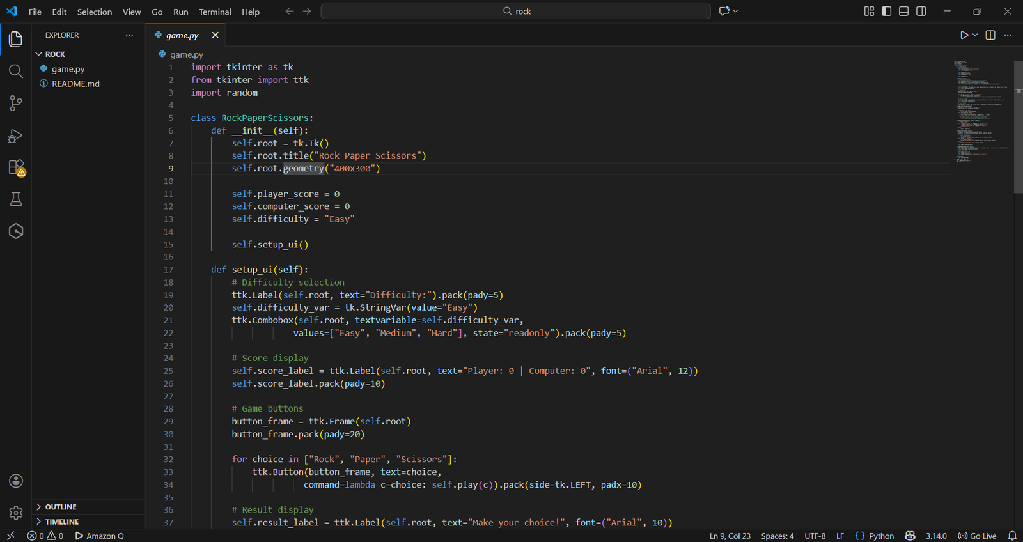Viewport: 1023px width, 542px height.
Task: Expand the OUTLINE section
Action: pyautogui.click(x=60, y=507)
